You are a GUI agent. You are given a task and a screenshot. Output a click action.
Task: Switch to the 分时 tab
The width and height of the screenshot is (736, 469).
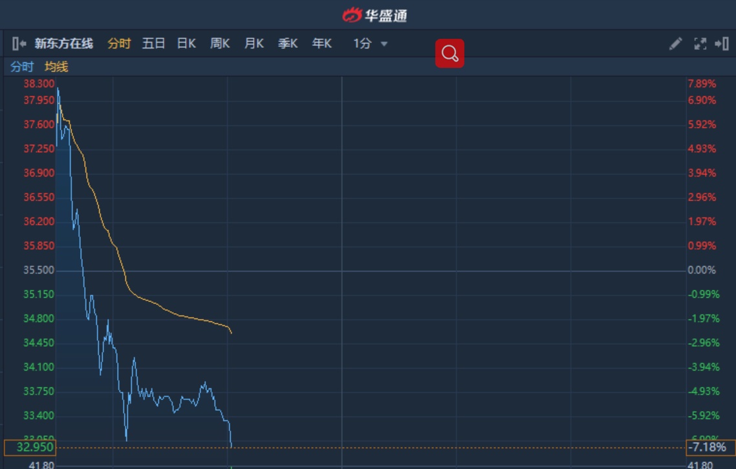click(x=119, y=44)
